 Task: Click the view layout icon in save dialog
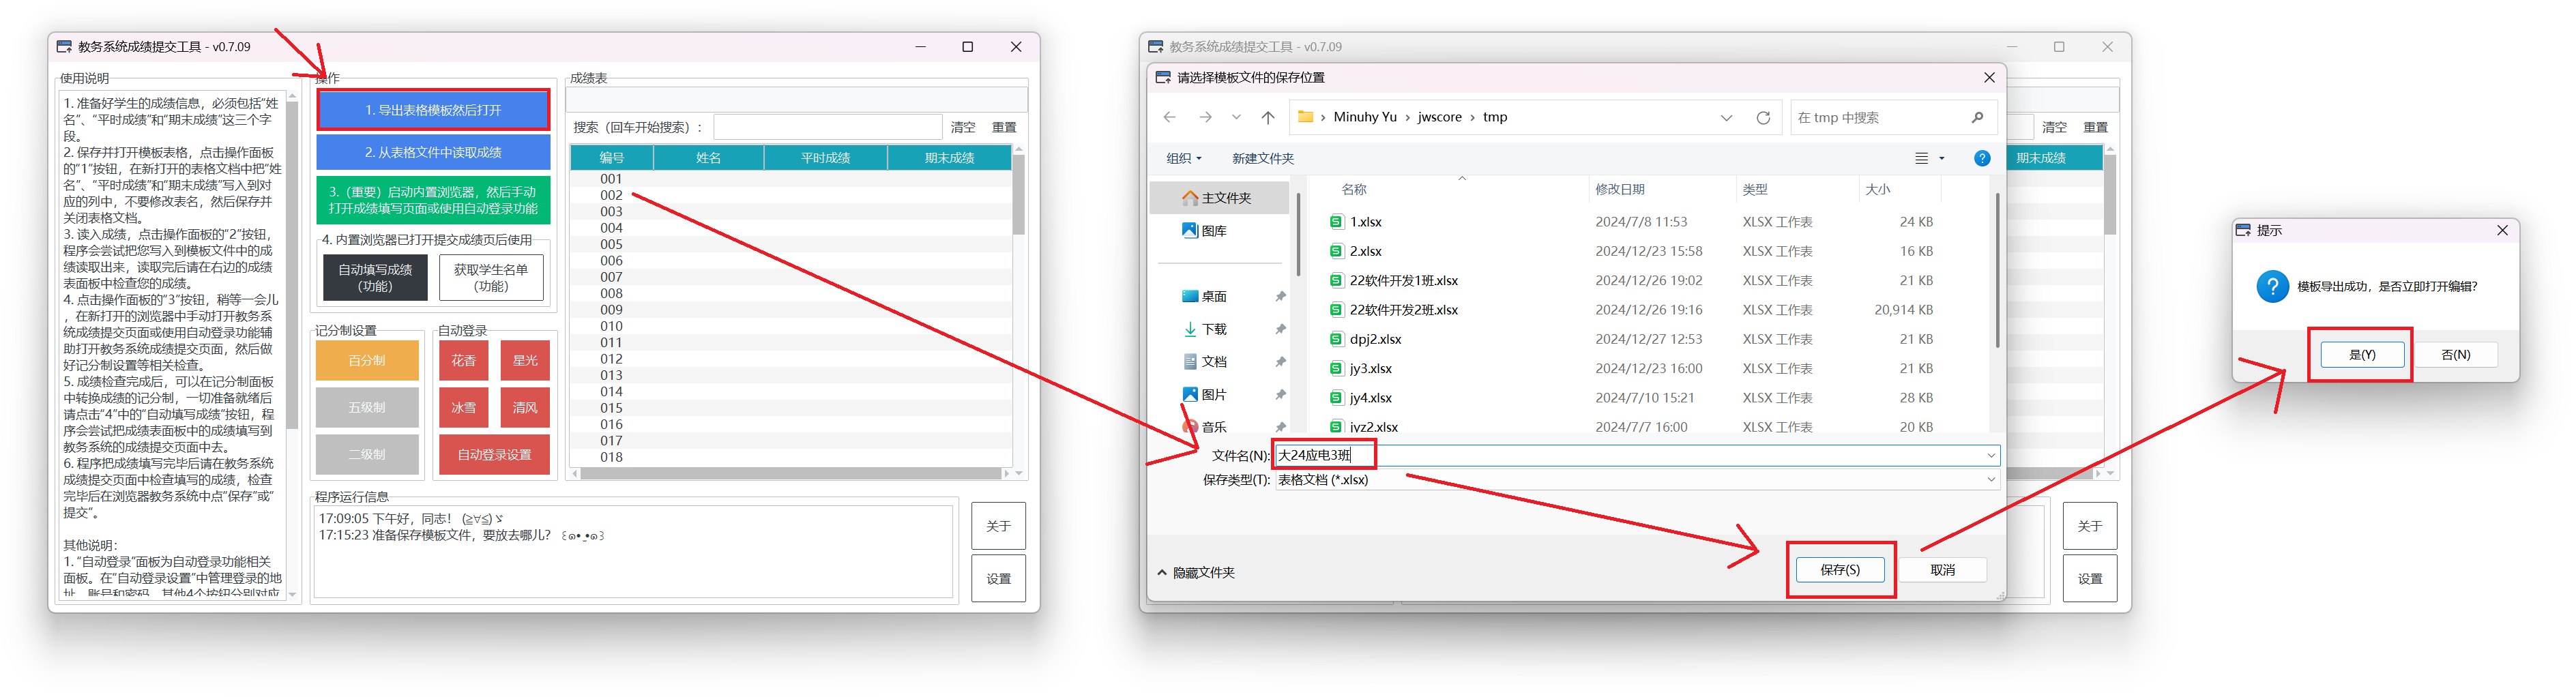[1921, 159]
